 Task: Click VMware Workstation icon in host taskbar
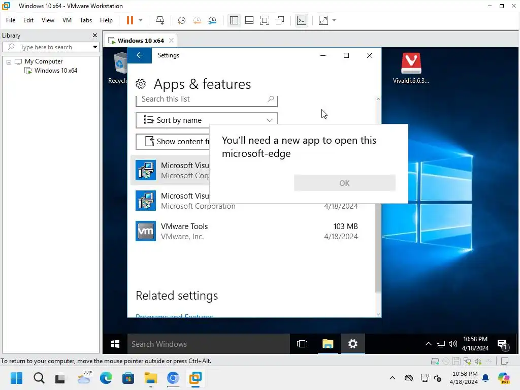coord(195,378)
